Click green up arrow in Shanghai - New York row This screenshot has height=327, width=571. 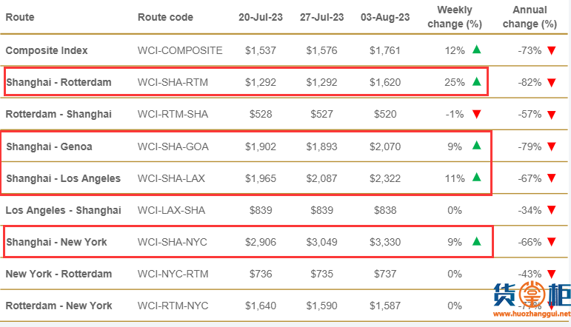click(476, 241)
